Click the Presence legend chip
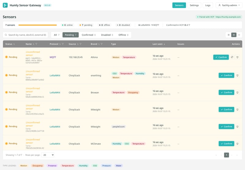The height and width of the screenshot is (170, 245). click(52, 166)
